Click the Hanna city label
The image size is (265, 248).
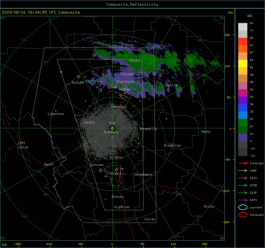[x=206, y=132]
